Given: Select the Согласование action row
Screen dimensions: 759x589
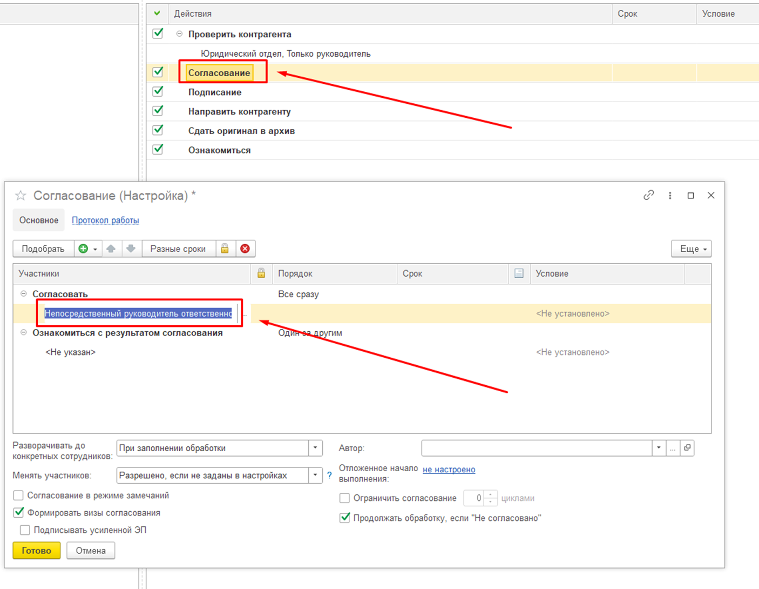Looking at the screenshot, I should [x=452, y=72].
